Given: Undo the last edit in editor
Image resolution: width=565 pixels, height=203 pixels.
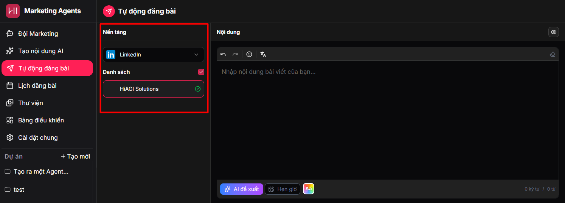Looking at the screenshot, I should [223, 54].
